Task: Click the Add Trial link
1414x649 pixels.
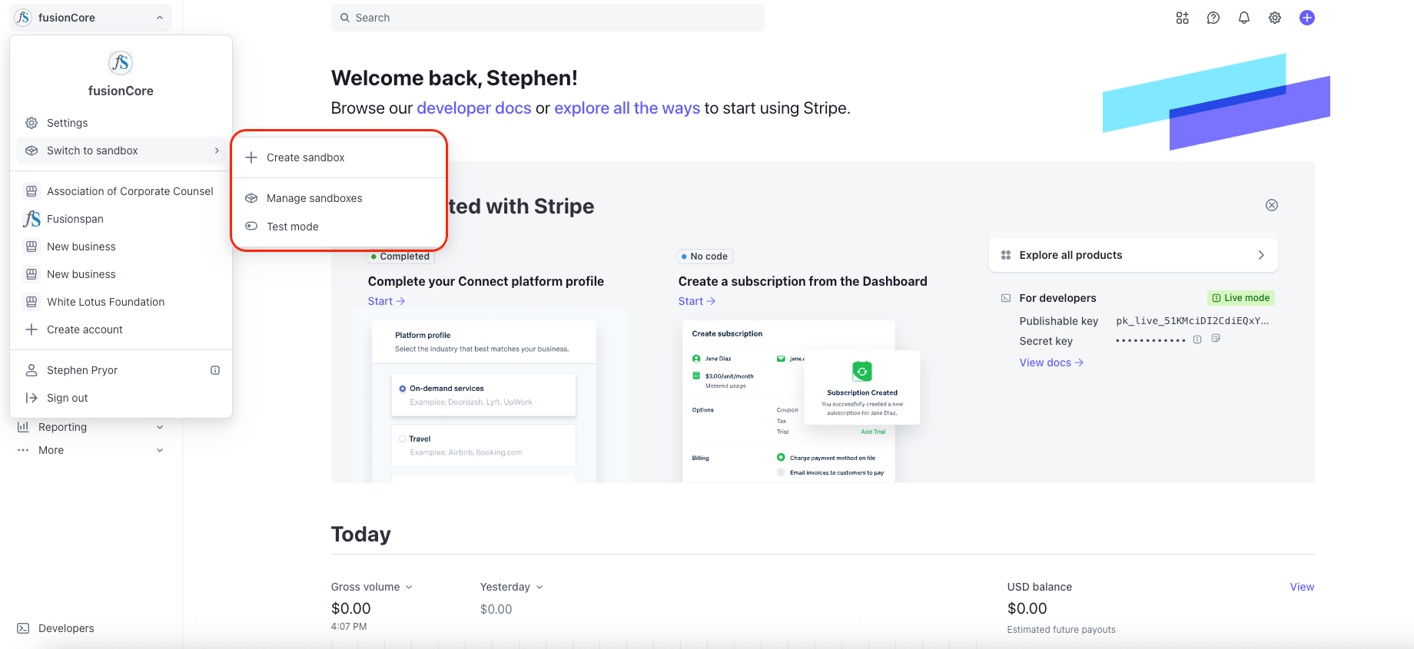Action: tap(873, 432)
